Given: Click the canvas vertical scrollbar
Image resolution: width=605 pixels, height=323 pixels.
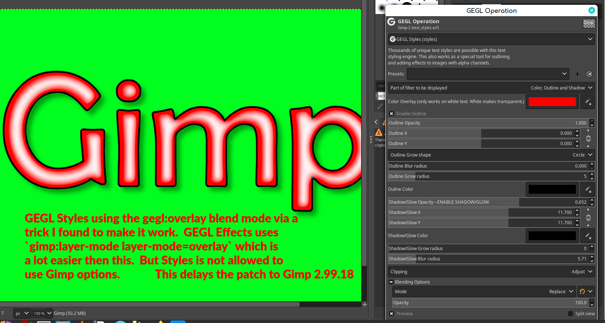Looking at the screenshot, I should pyautogui.click(x=364, y=133).
